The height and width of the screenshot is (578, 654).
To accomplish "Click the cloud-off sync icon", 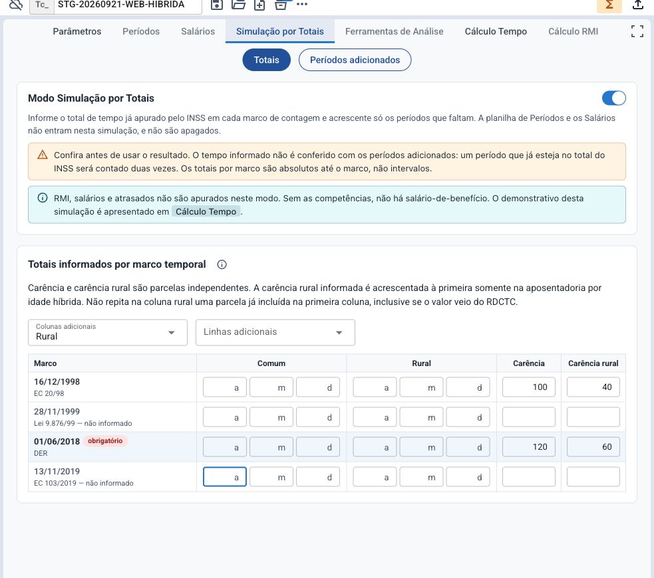I will tap(15, 4).
